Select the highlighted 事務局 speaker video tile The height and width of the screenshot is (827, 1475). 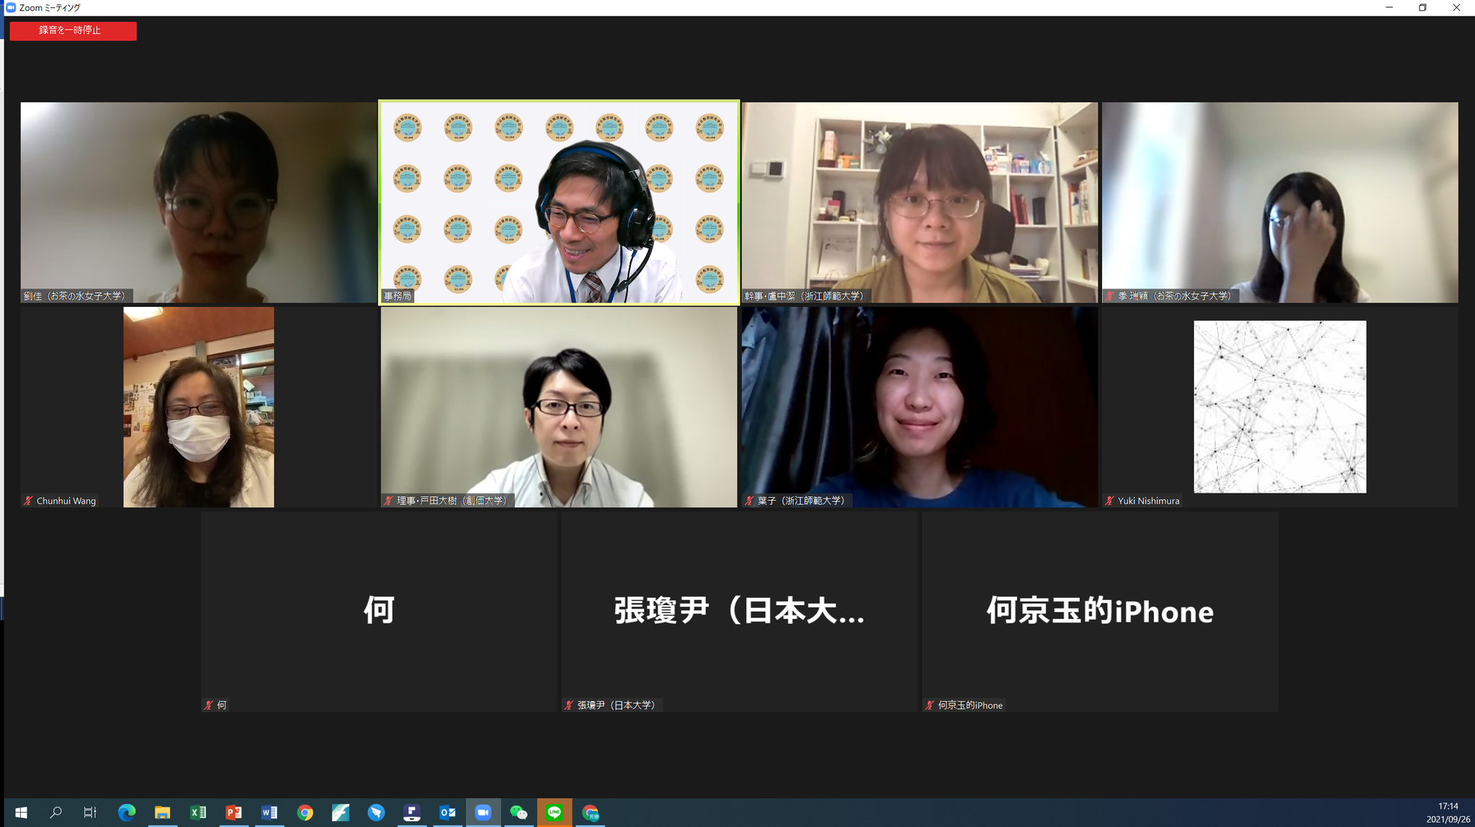(x=559, y=202)
